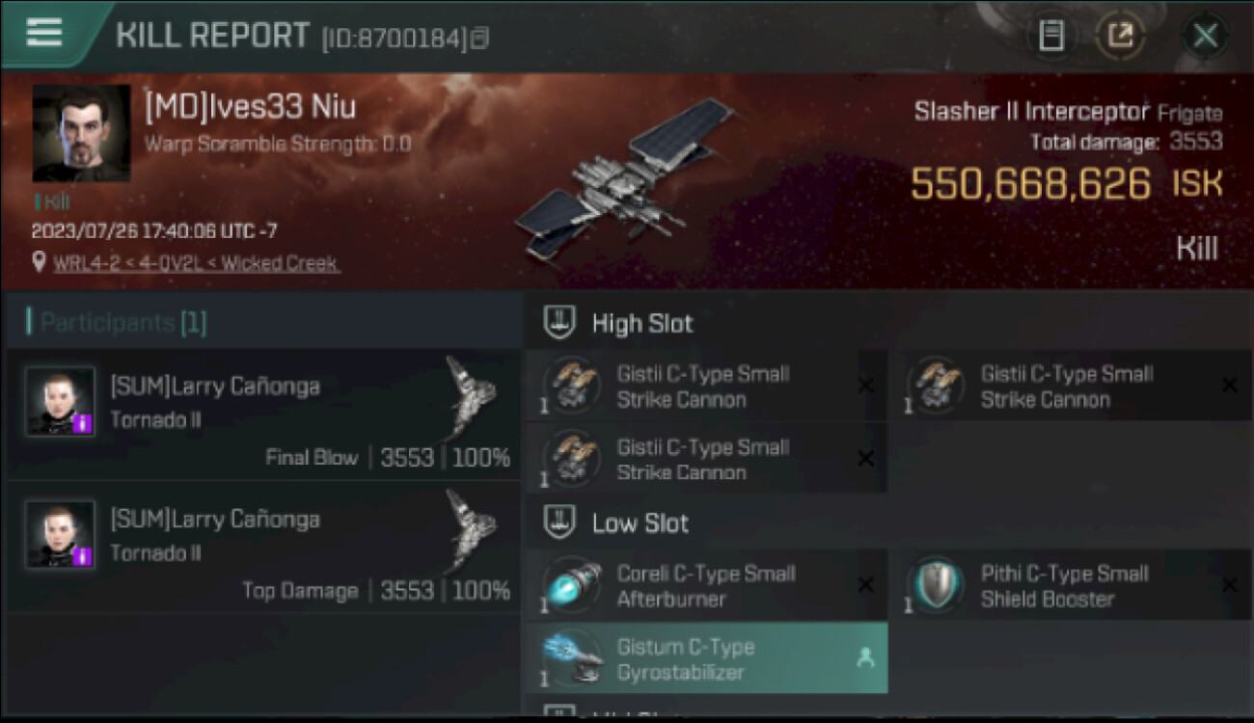This screenshot has height=723, width=1254.
Task: Open Larry Cañonga's Top Damage entry
Action: tap(262, 548)
